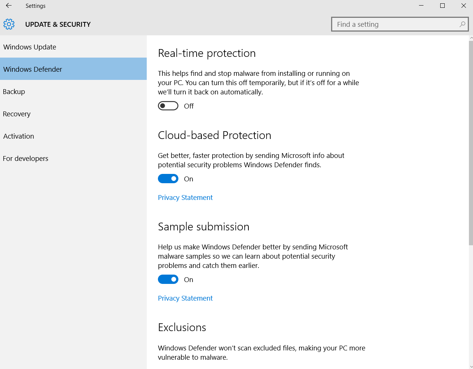Close the Settings window
473x369 pixels.
464,6
